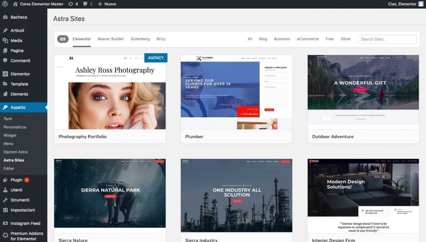Focus the Search Sites input field

click(387, 39)
